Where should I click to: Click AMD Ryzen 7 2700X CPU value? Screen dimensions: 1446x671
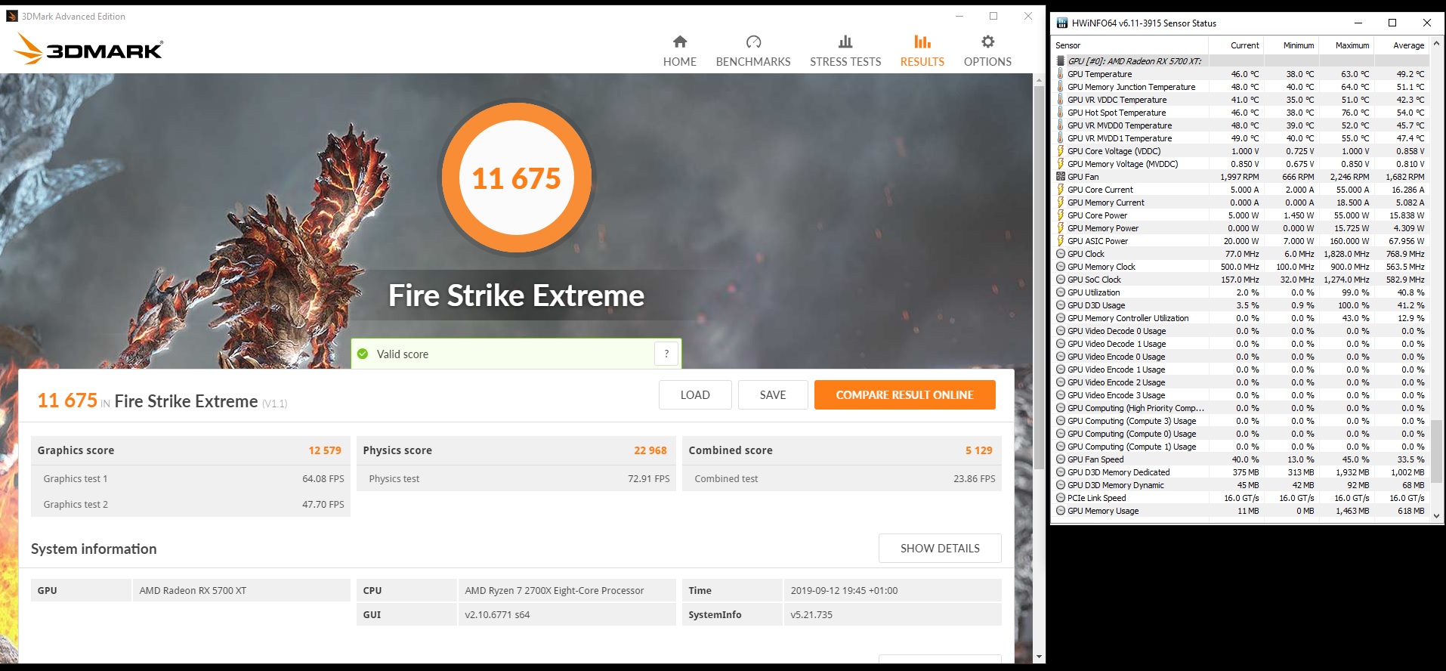tap(555, 590)
